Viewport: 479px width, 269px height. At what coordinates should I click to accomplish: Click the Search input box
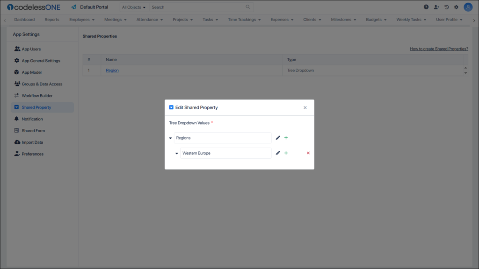click(201, 7)
